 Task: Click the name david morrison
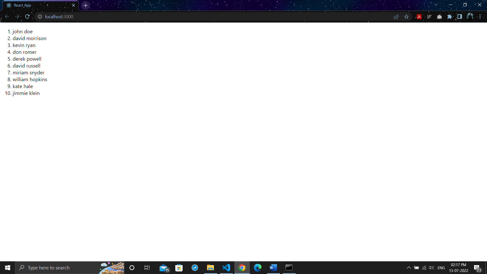point(29,38)
